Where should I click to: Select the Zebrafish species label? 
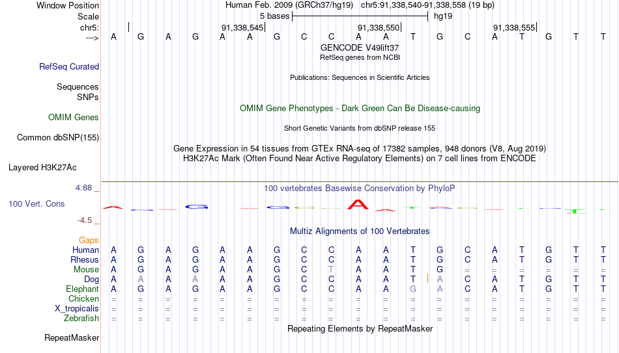pyautogui.click(x=81, y=319)
